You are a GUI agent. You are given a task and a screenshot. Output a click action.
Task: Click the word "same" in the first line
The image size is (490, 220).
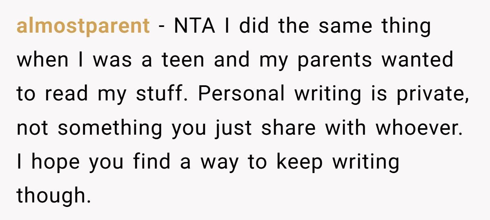[x=345, y=27]
